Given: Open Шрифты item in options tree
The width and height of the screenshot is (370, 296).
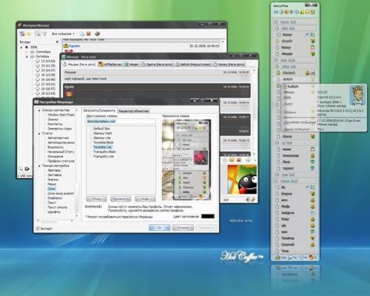Looking at the screenshot, I should (x=54, y=212).
